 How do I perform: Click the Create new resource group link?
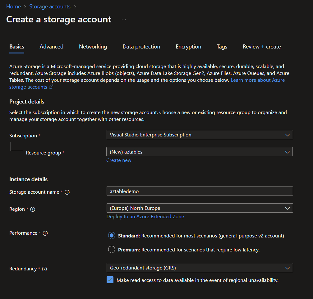coord(119,160)
